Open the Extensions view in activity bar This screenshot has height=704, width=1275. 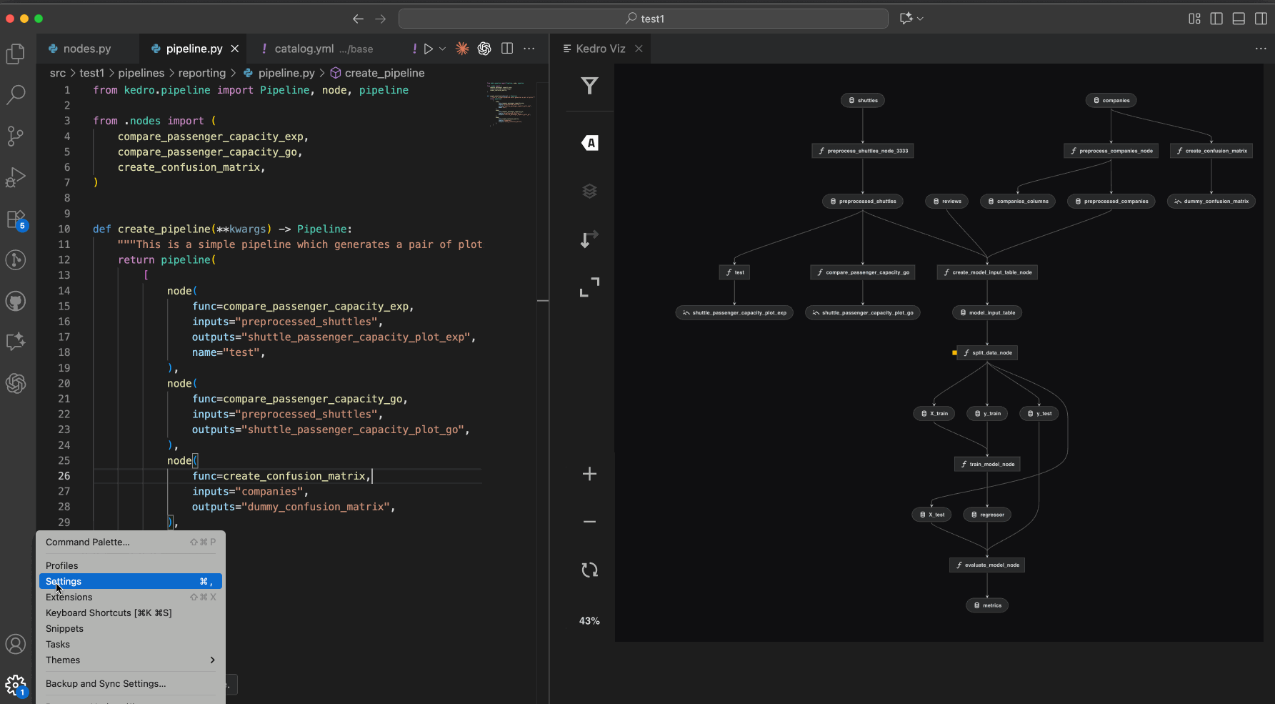[x=16, y=219]
